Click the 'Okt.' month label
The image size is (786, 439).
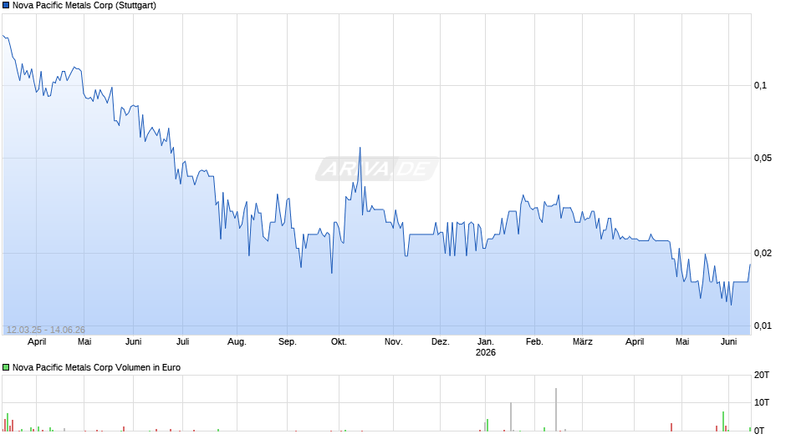tap(339, 341)
